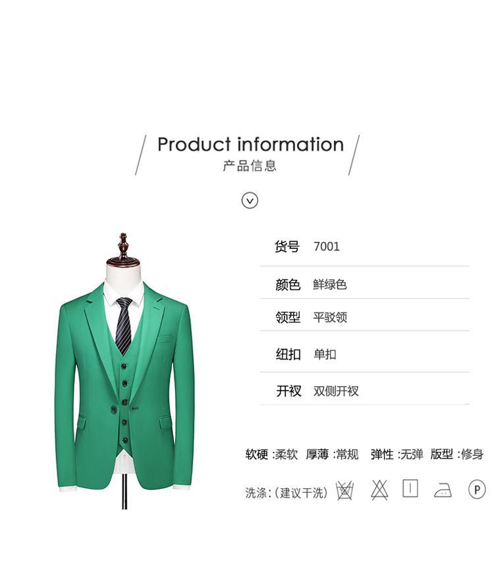The image size is (494, 587).
Task: Click the 货号 label
Action: pyautogui.click(x=287, y=246)
